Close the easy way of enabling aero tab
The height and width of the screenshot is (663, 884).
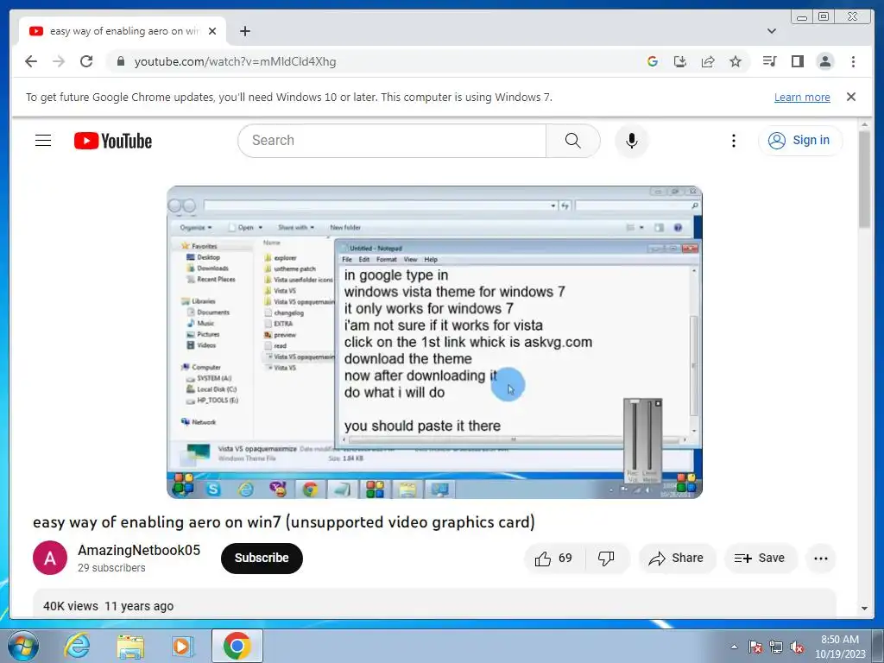212,31
